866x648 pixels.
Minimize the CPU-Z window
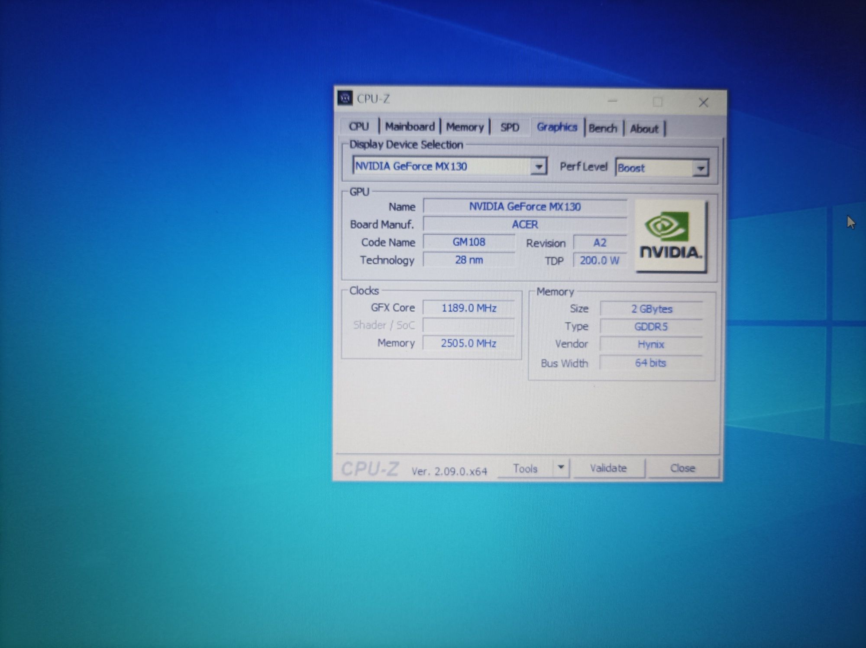(x=612, y=101)
